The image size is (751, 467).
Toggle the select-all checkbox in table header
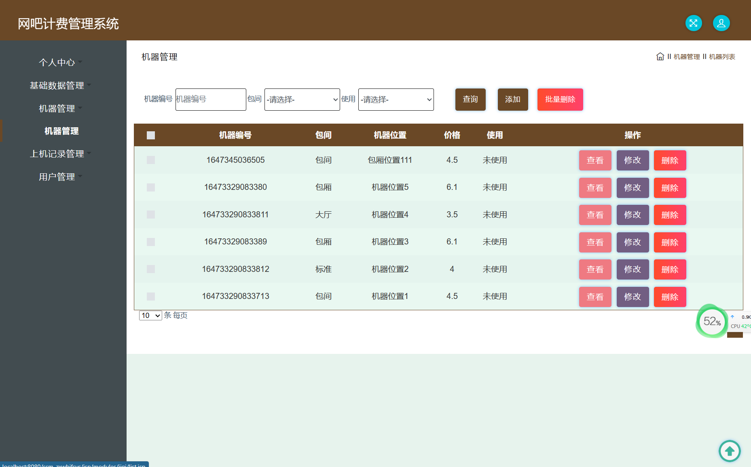click(x=151, y=135)
